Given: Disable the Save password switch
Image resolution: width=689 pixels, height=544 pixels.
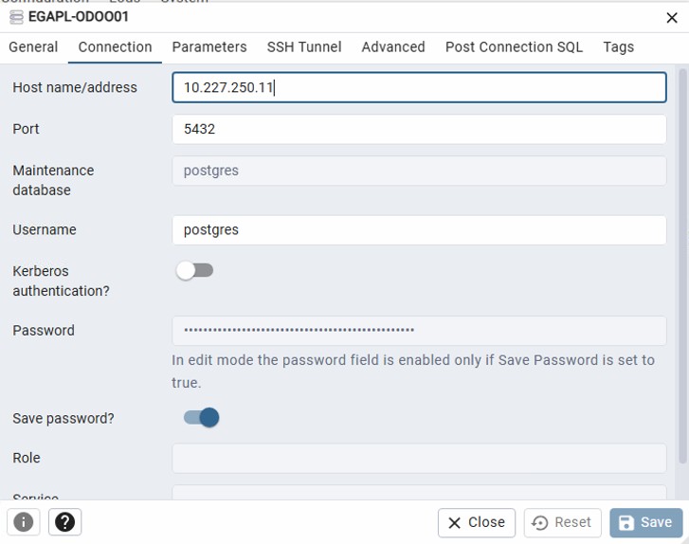Looking at the screenshot, I should 201,418.
